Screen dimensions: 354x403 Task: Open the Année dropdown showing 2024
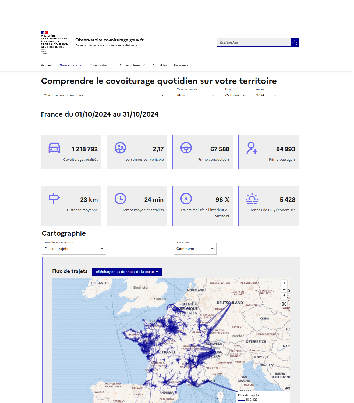(266, 95)
